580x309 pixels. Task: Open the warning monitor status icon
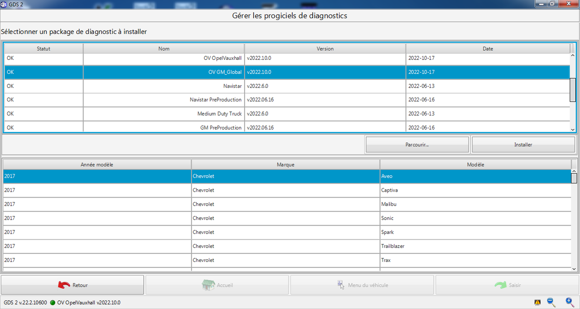pyautogui.click(x=537, y=302)
